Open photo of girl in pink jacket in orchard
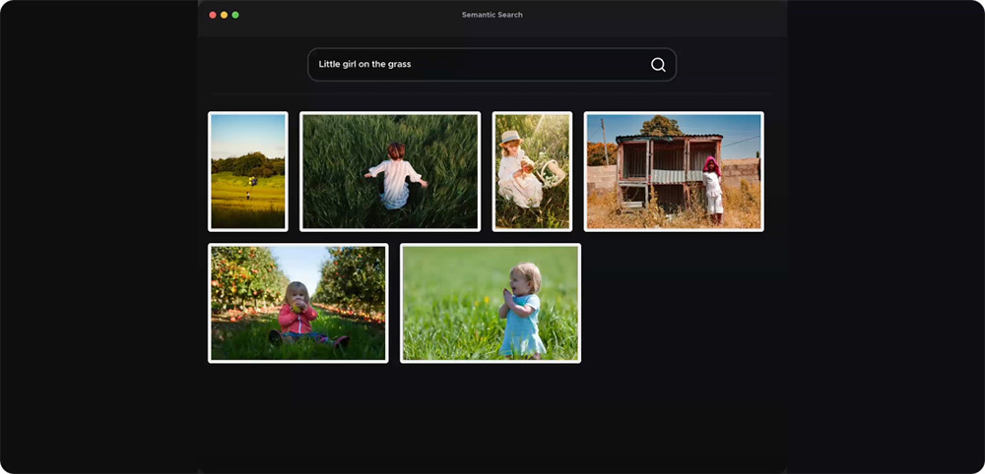The width and height of the screenshot is (985, 474). (x=297, y=303)
